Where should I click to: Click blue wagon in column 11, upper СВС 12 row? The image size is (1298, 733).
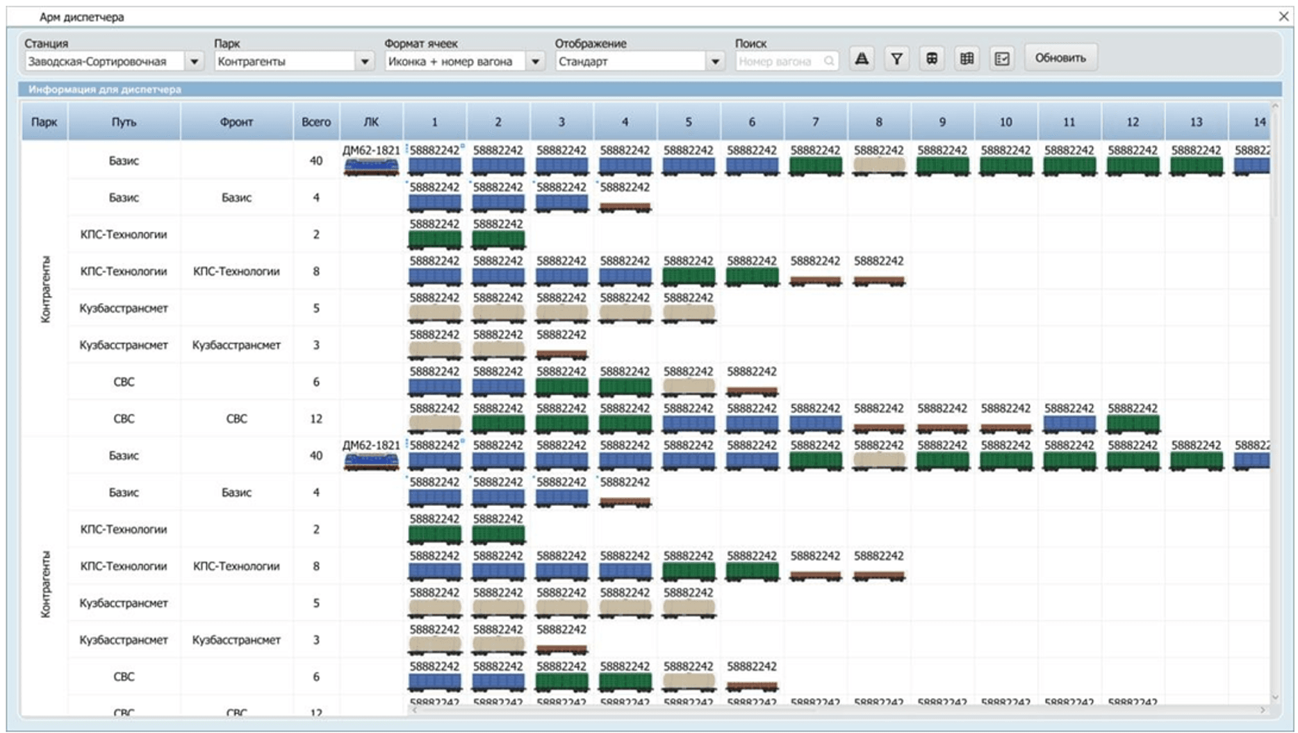1069,423
